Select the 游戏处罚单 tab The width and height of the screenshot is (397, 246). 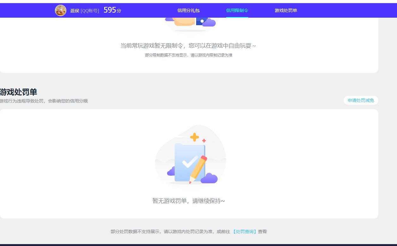[x=285, y=10]
